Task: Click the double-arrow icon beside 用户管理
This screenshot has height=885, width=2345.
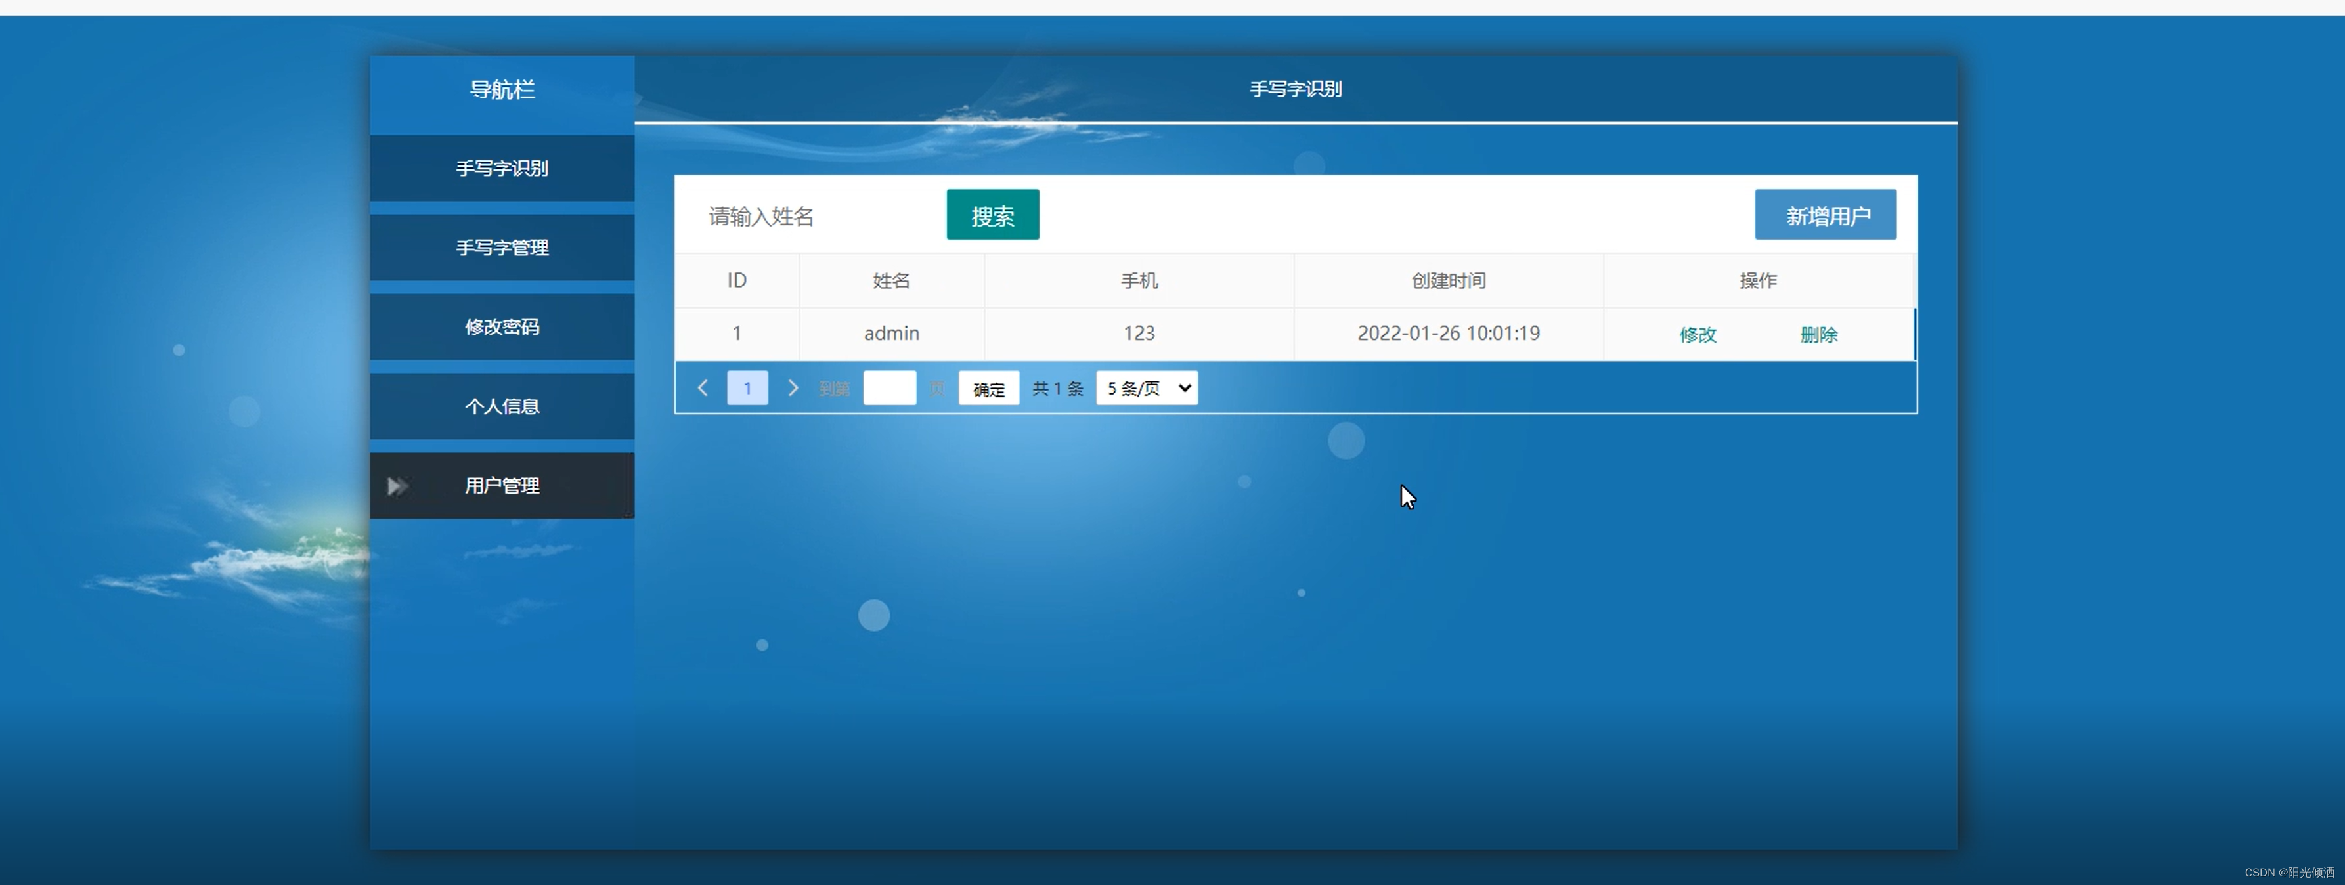Action: click(398, 486)
